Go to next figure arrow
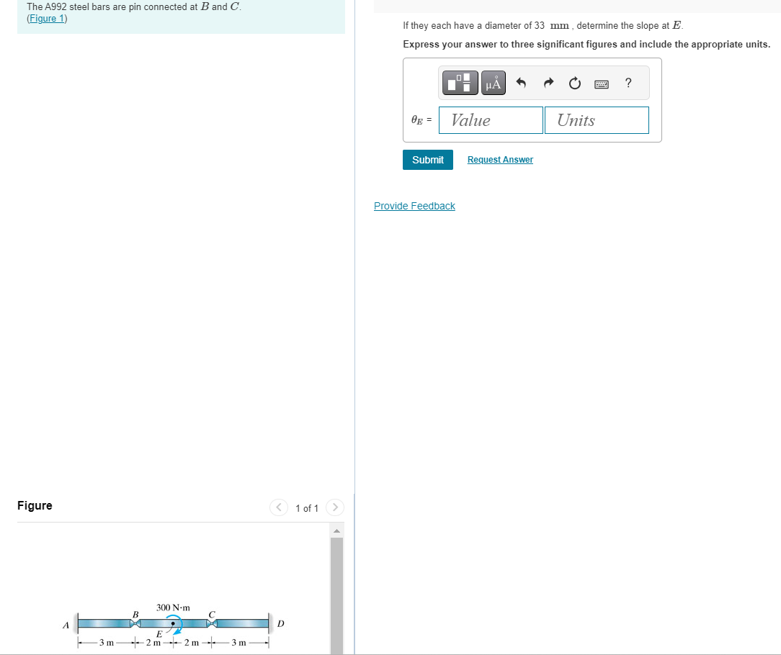 (x=335, y=507)
